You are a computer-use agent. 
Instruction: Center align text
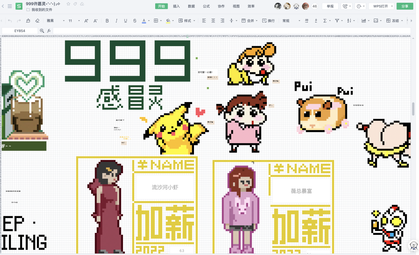213,21
